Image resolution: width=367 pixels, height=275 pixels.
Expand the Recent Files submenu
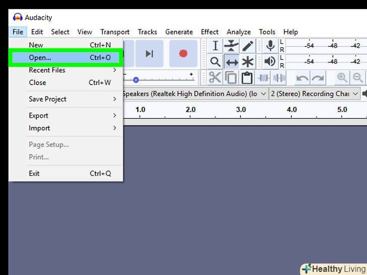point(66,70)
